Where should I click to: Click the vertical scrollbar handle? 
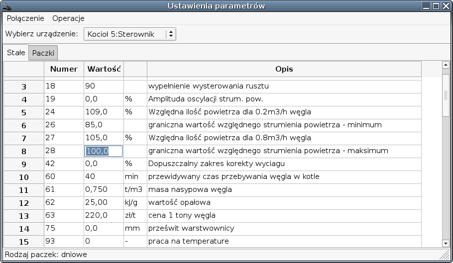point(446,95)
